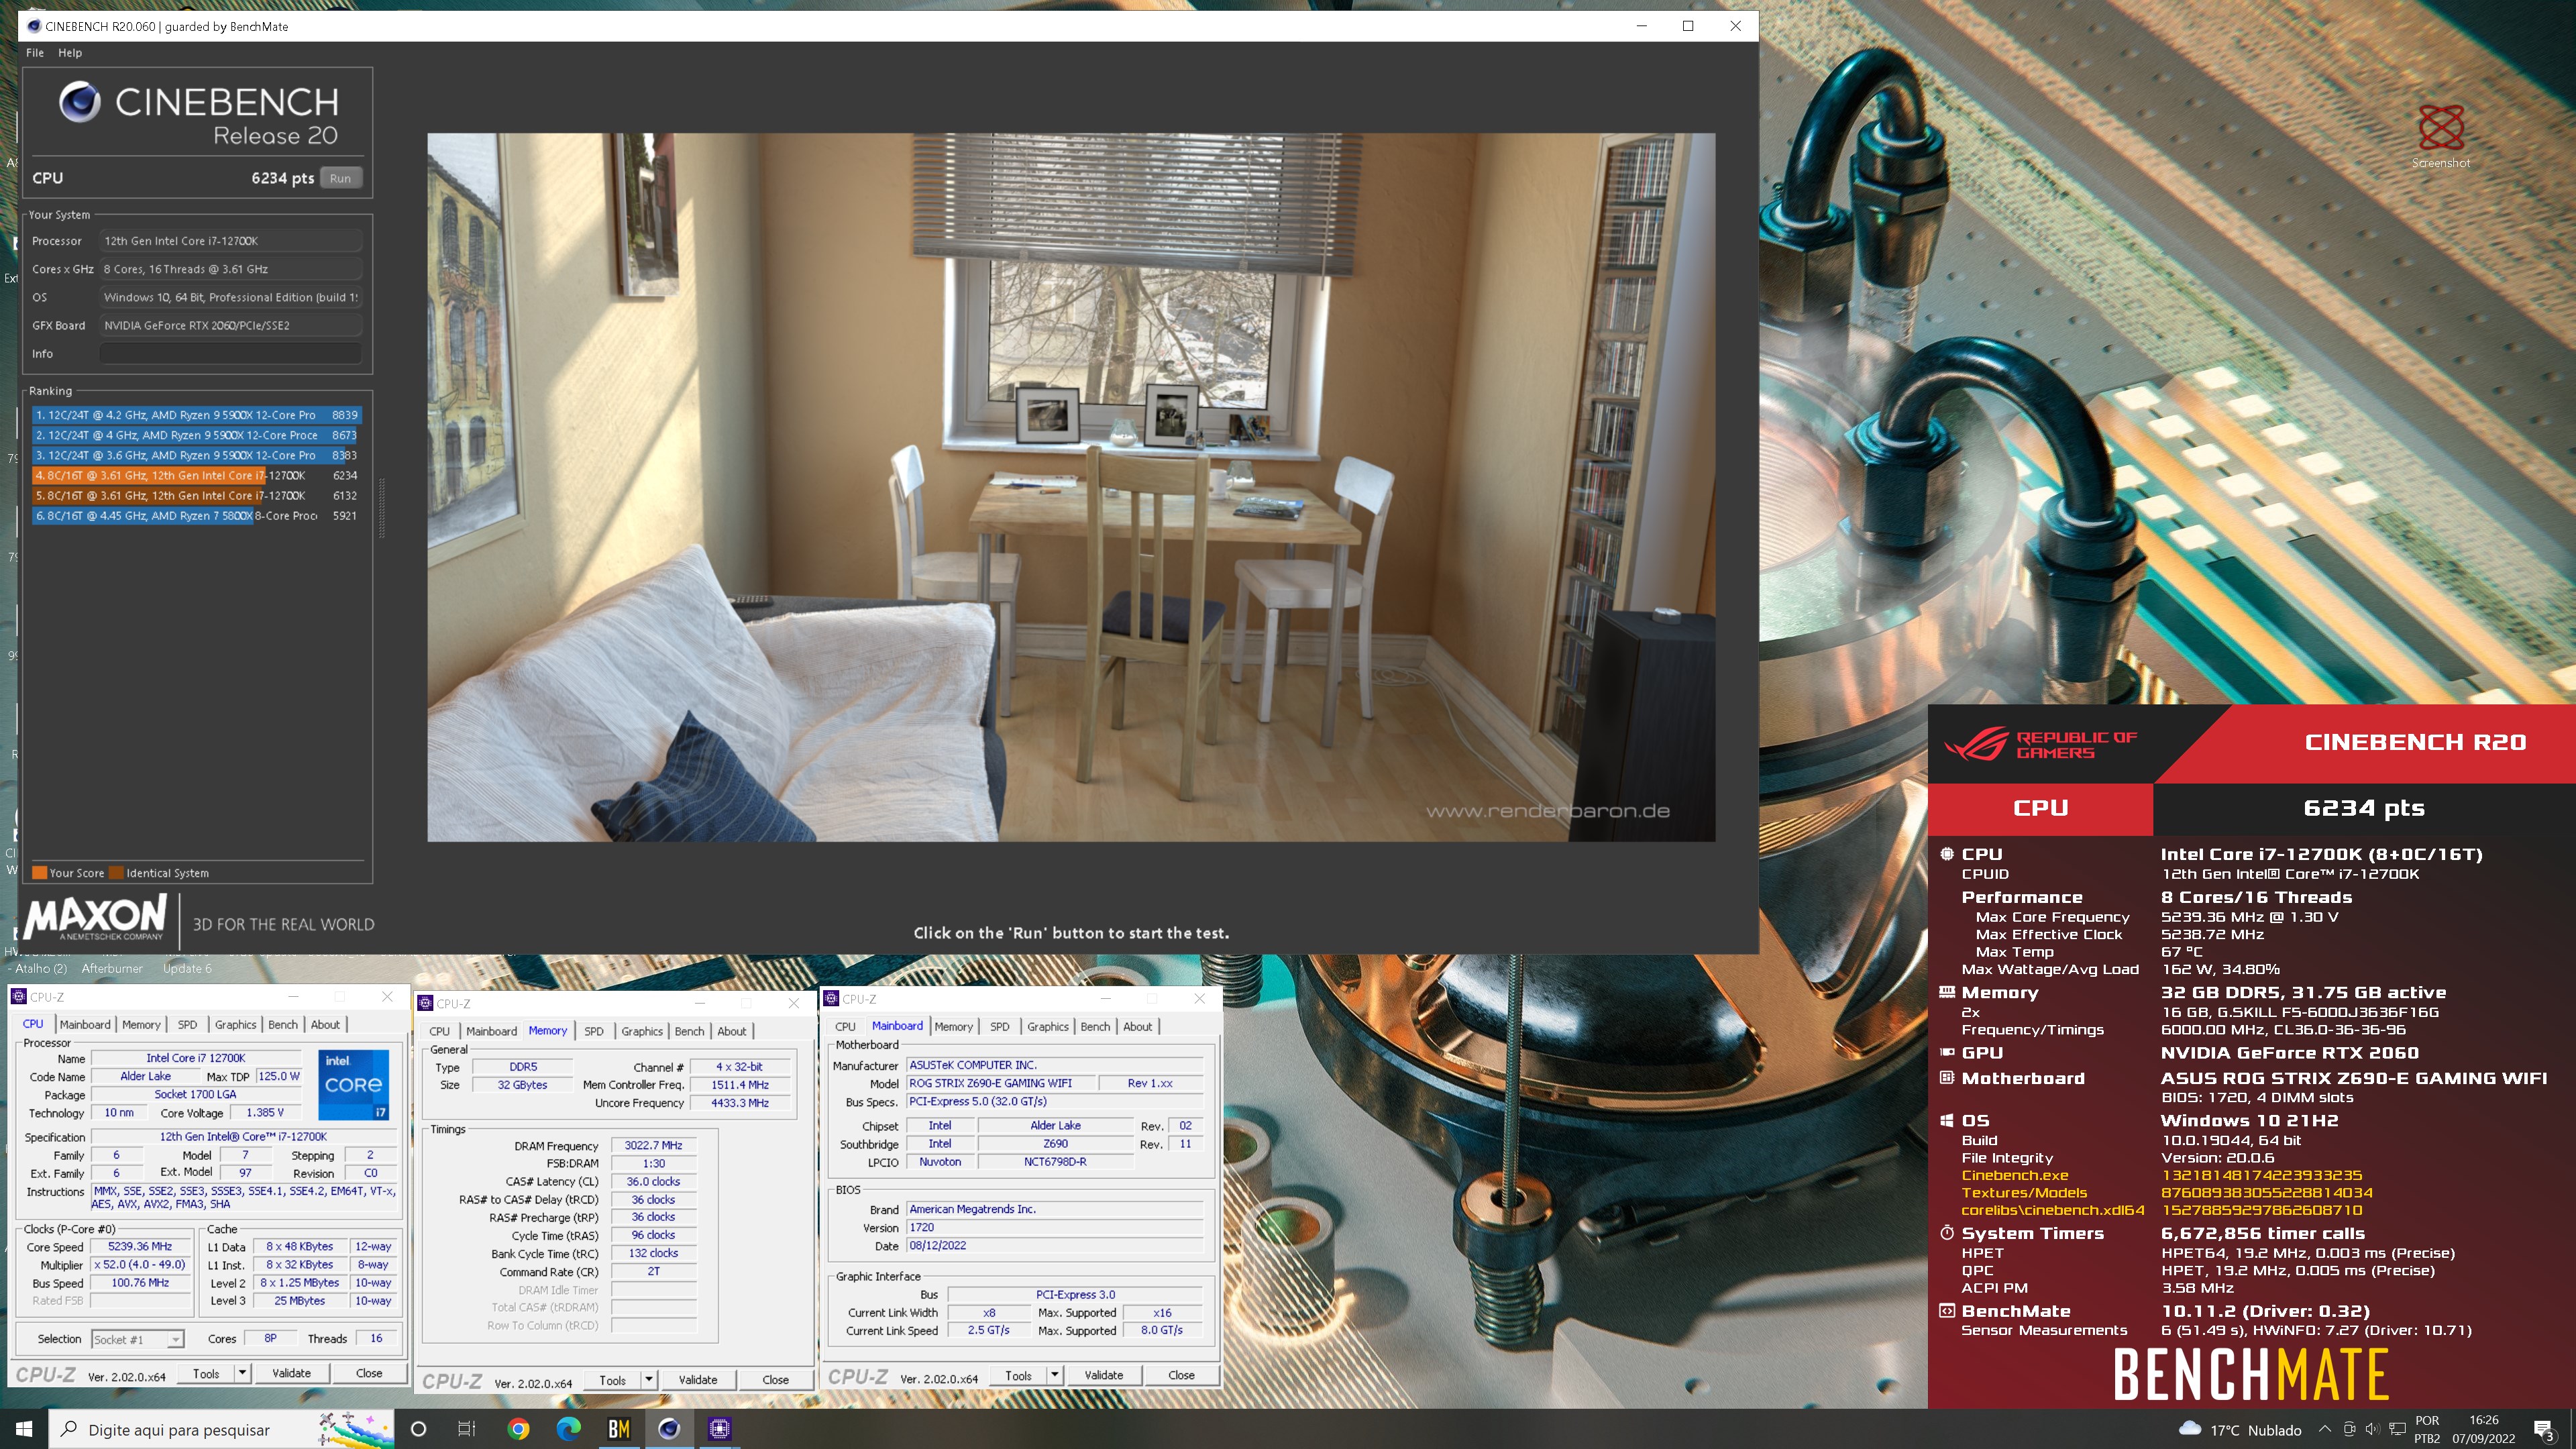2576x1449 pixels.
Task: Click Close button in CPU-Z Memory window
Action: pyautogui.click(x=775, y=1380)
